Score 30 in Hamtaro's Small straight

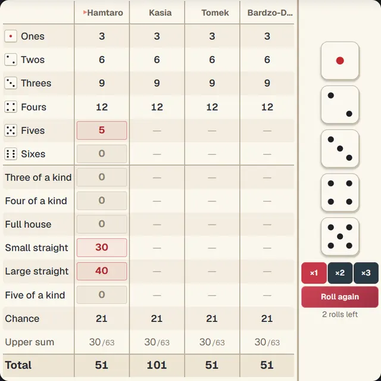pyautogui.click(x=102, y=248)
